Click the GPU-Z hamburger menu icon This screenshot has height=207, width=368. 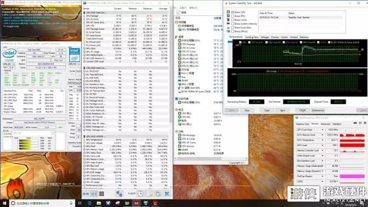point(365,123)
